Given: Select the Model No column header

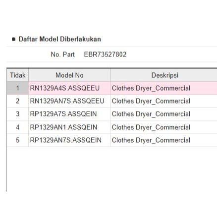Looking at the screenshot, I should click(x=69, y=75).
